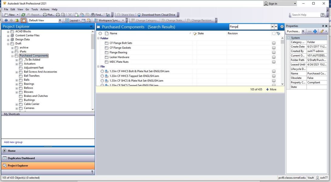Open the File menu
Screen dimensions: 331x182
coord(6,9)
